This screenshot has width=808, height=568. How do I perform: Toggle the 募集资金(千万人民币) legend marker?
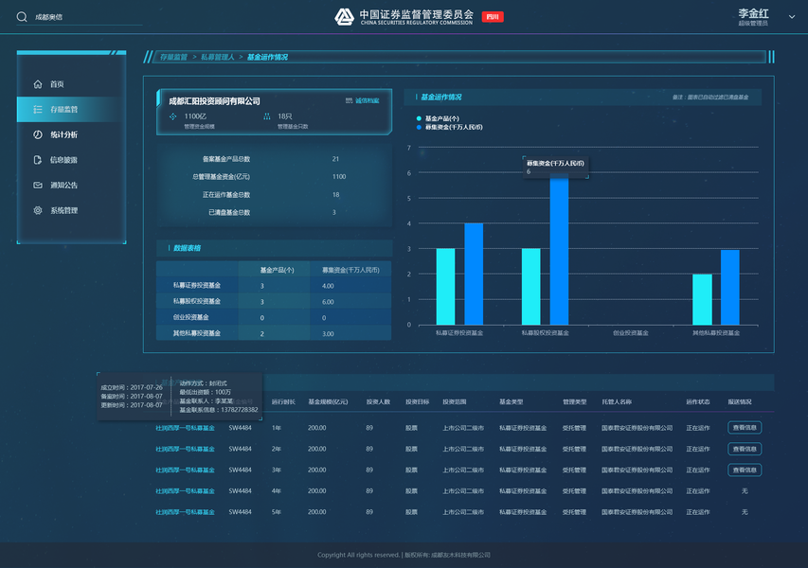coord(419,127)
